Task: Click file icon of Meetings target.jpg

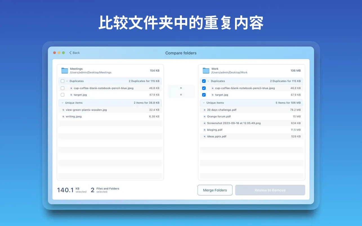Action: [x=71, y=95]
